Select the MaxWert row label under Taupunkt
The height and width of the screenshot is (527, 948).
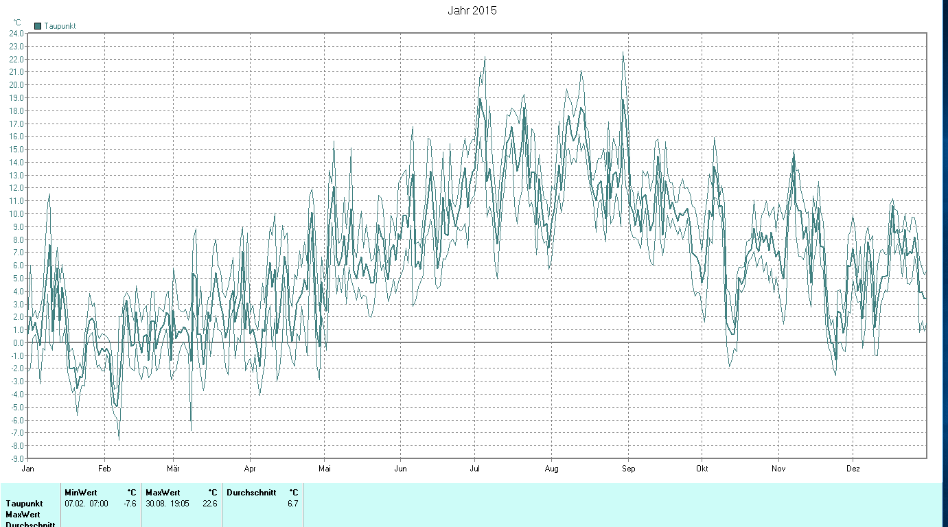pos(23,515)
